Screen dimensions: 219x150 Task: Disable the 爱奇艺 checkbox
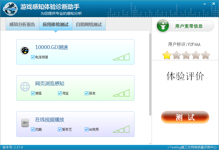point(60,129)
